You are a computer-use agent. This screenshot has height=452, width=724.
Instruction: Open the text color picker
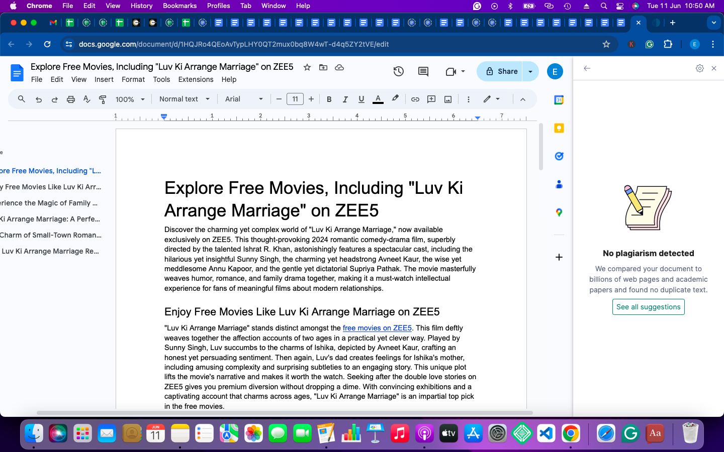pos(378,99)
